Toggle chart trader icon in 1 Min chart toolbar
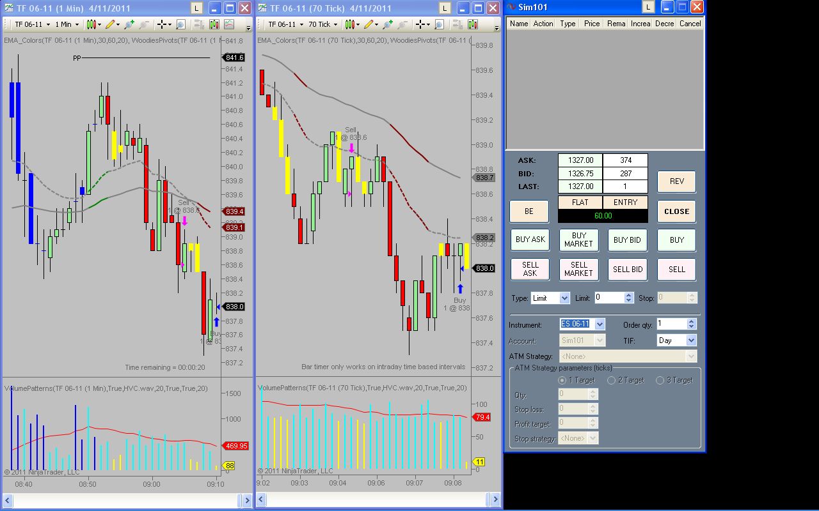This screenshot has width=819, height=511. click(x=198, y=24)
